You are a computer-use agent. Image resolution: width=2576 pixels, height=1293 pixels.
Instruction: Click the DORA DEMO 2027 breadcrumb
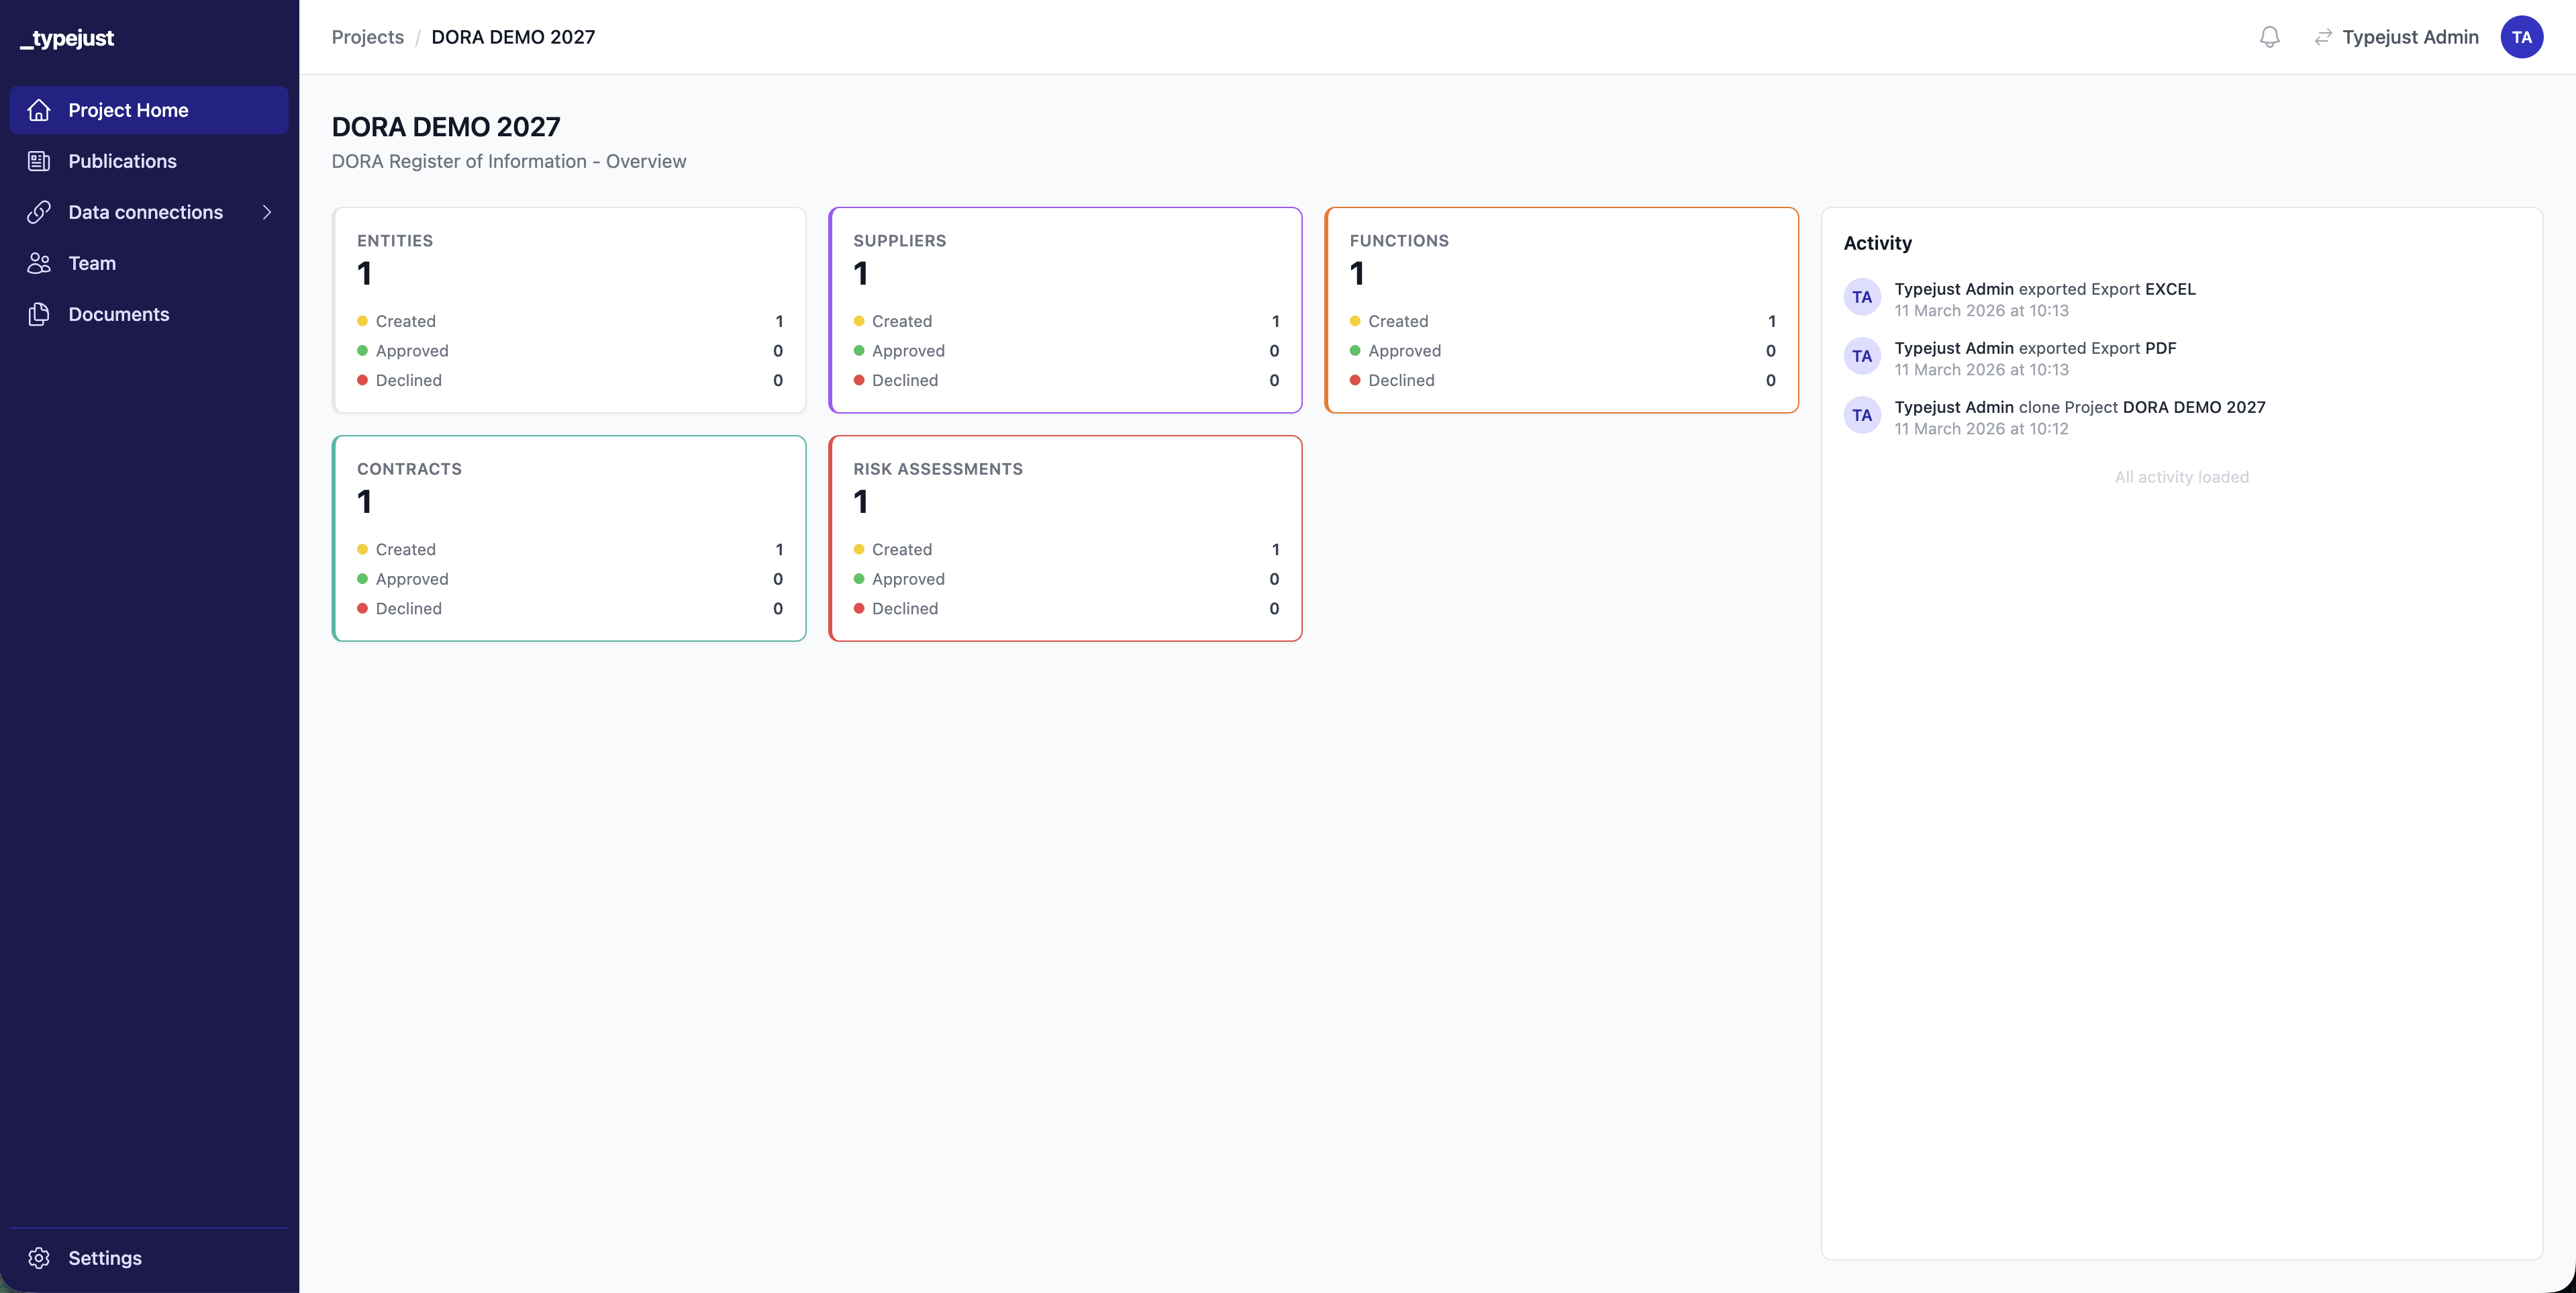513,37
